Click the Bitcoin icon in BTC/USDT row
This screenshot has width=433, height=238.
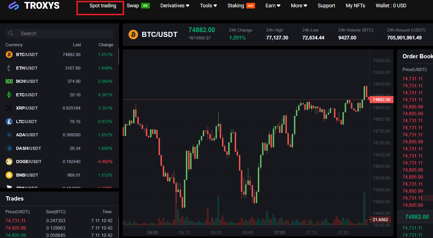[x=9, y=54]
